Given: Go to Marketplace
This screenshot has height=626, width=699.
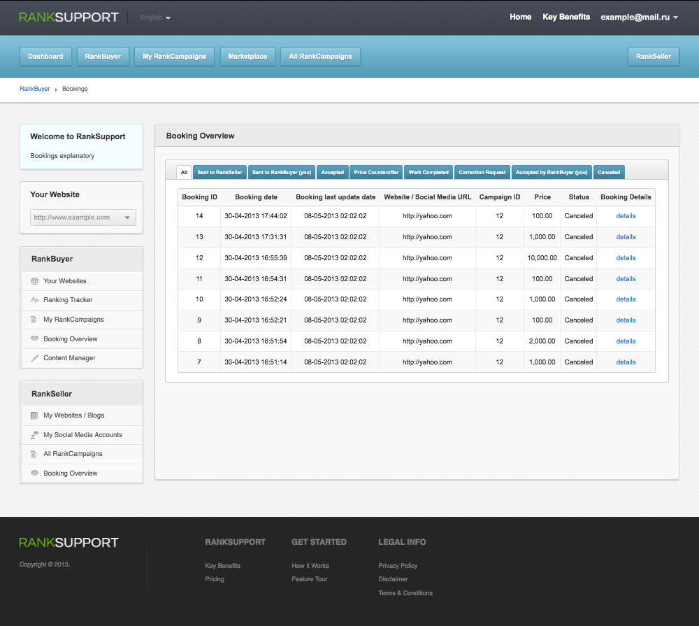Looking at the screenshot, I should [x=247, y=57].
